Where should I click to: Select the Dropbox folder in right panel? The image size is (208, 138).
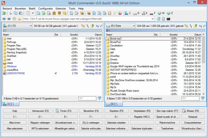[154, 63]
